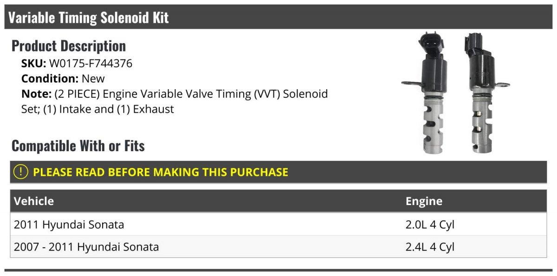The height and width of the screenshot is (276, 557).
Task: Click the SKU label
Action: pos(33,64)
